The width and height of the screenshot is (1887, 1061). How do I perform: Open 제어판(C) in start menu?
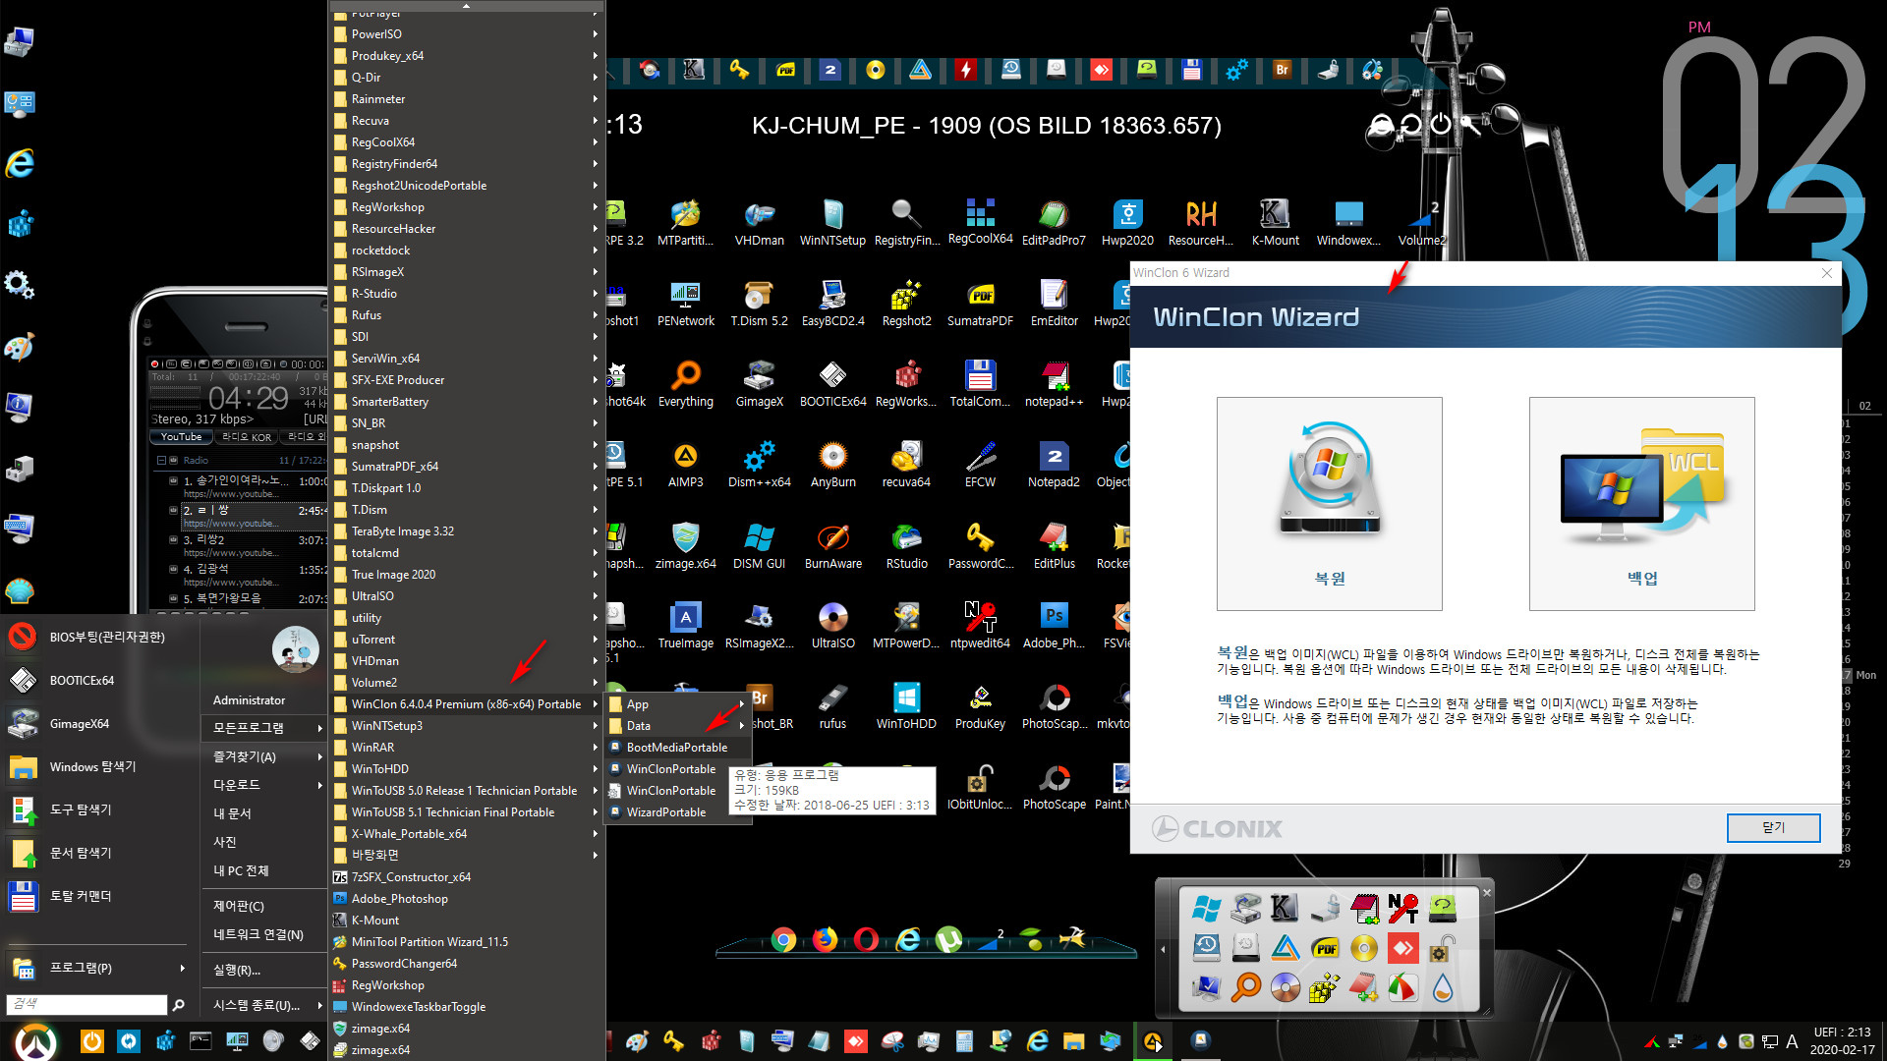click(x=264, y=905)
